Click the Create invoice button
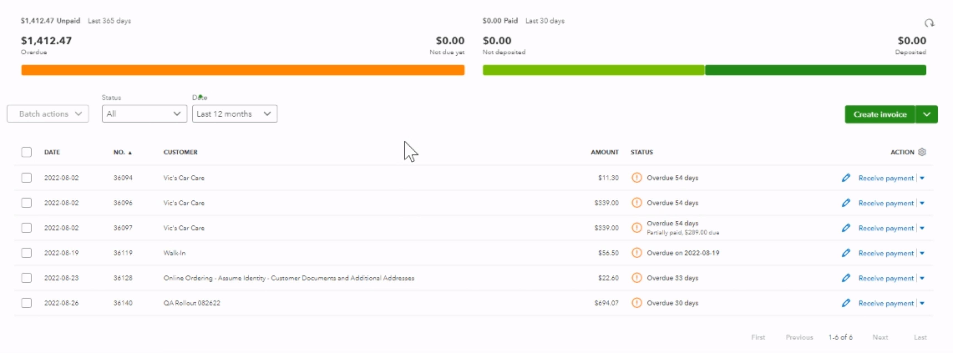The width and height of the screenshot is (953, 353). [x=879, y=115]
